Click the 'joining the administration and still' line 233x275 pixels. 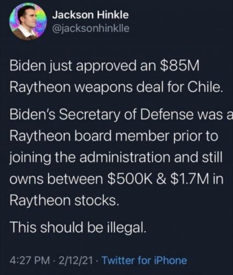coord(116,158)
